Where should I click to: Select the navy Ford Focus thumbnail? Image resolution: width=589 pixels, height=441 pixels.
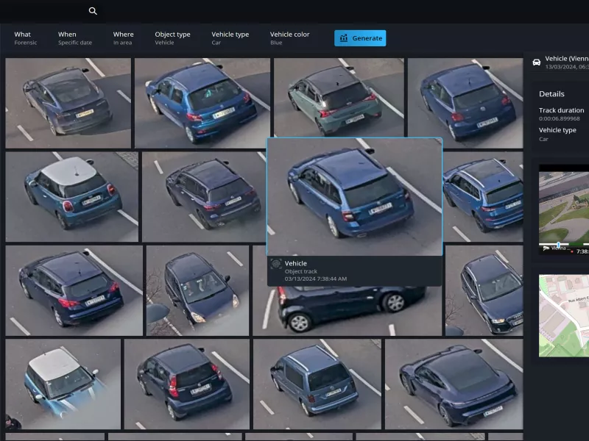(x=74, y=290)
